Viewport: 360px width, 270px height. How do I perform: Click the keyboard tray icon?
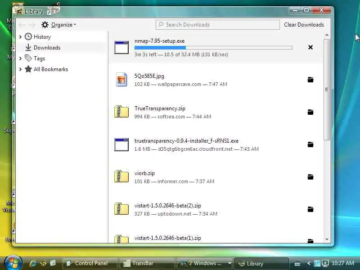tap(297, 264)
